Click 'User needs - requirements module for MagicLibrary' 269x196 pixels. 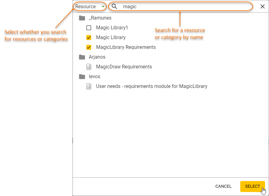(x=152, y=86)
